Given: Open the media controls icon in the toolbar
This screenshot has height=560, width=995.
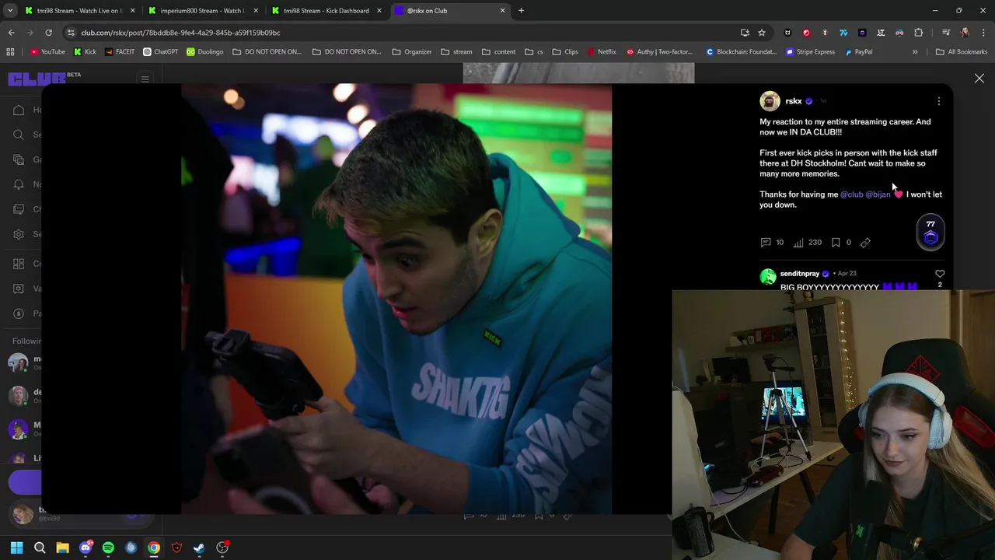Looking at the screenshot, I should (x=945, y=33).
